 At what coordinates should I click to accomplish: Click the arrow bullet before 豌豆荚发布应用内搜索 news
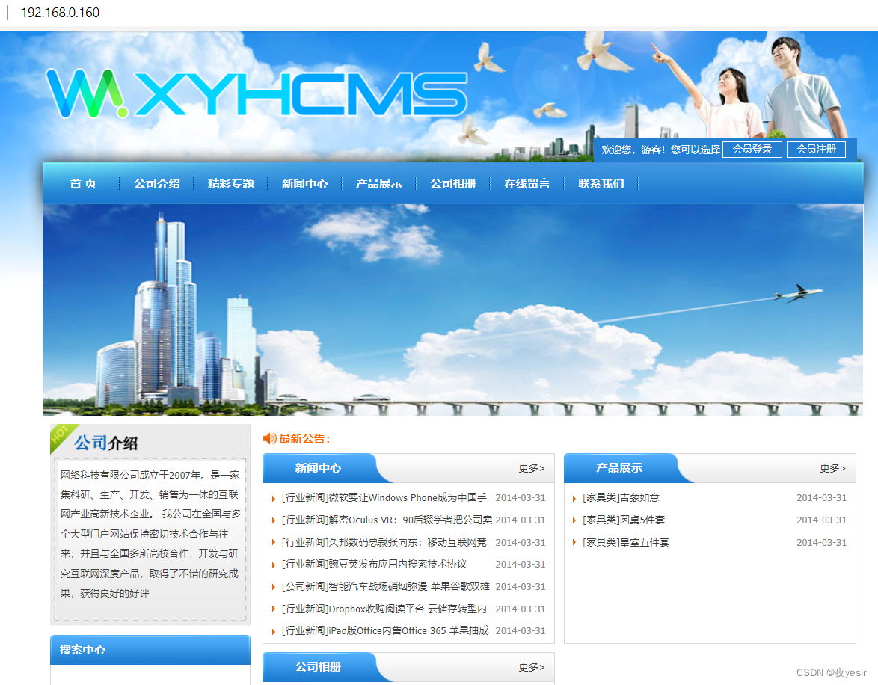point(274,564)
